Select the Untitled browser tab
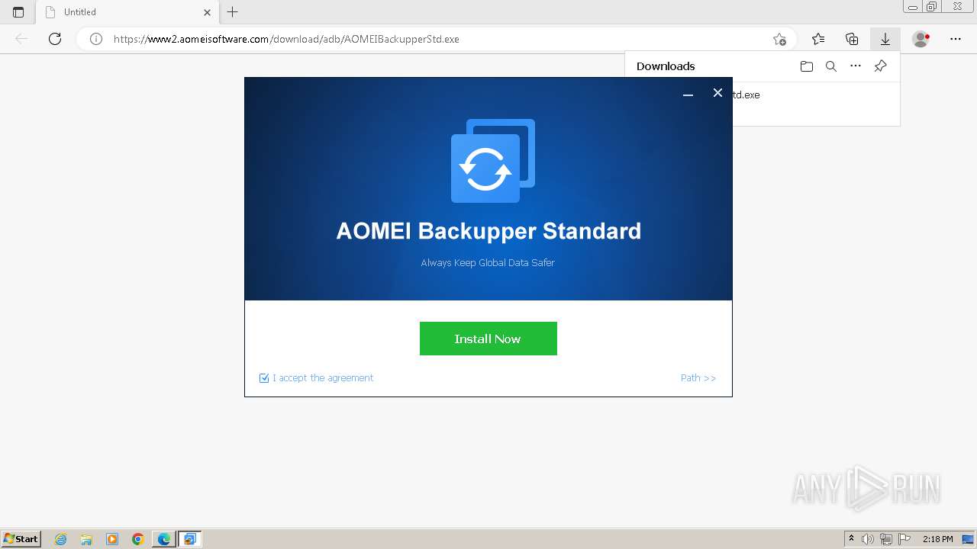 (126, 12)
